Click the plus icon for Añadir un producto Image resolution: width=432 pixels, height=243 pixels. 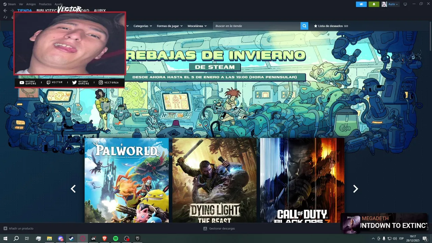pos(5,228)
